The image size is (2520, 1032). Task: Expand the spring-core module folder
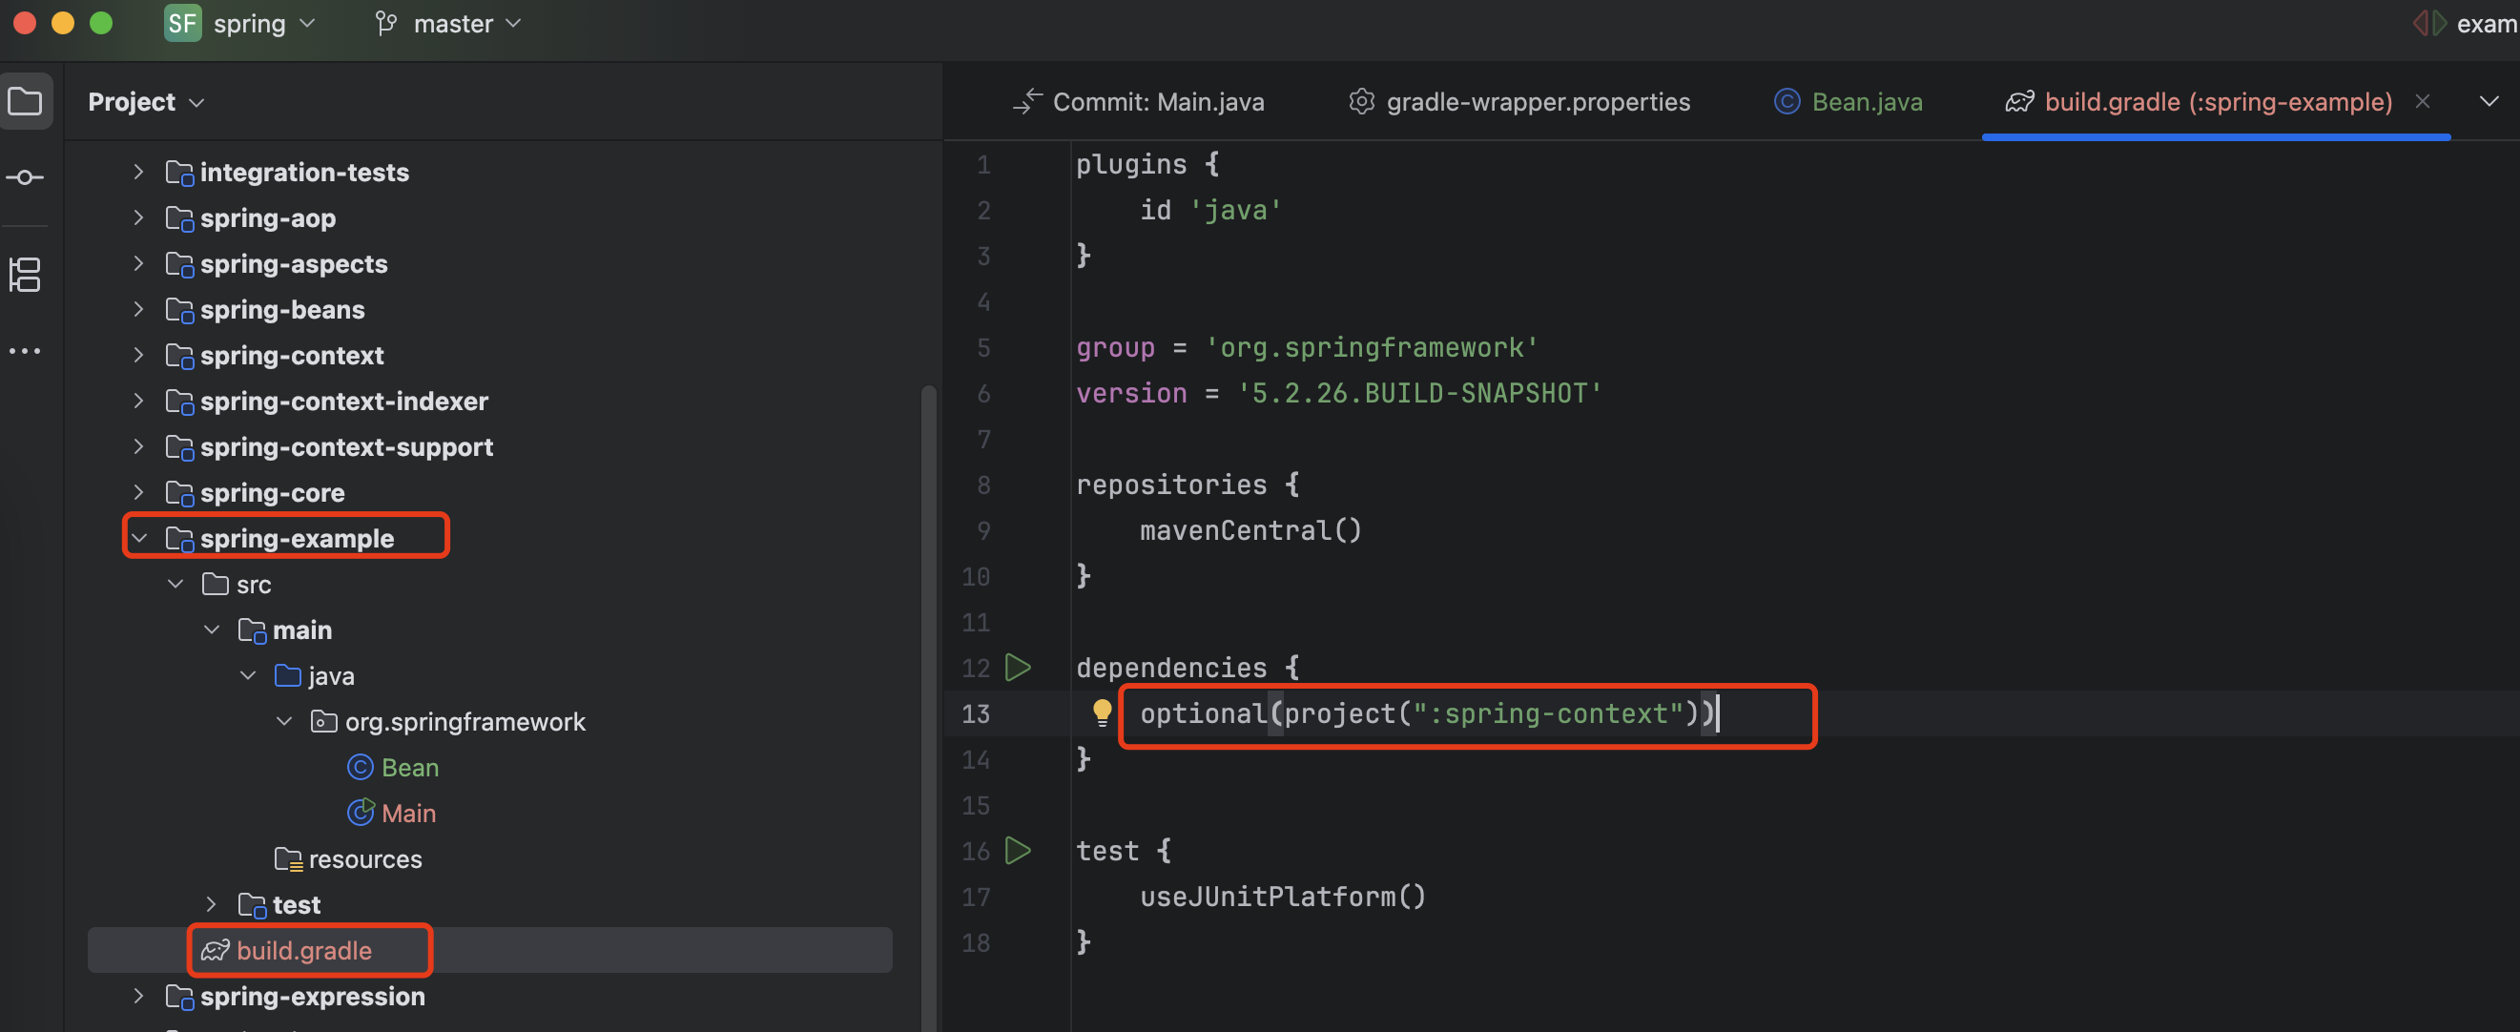pyautogui.click(x=139, y=492)
